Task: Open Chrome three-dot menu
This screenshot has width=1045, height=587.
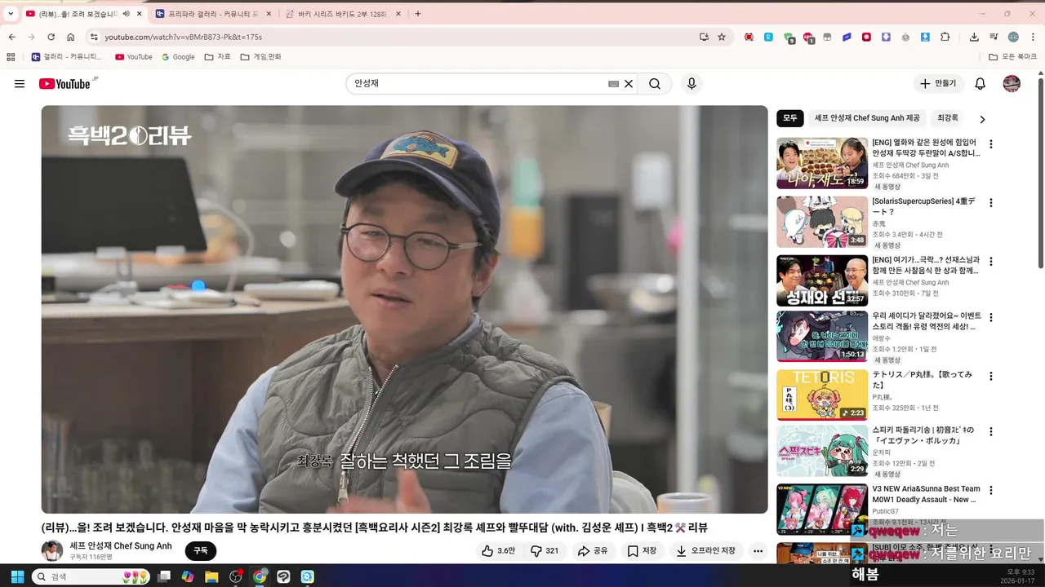Action: coord(1032,37)
